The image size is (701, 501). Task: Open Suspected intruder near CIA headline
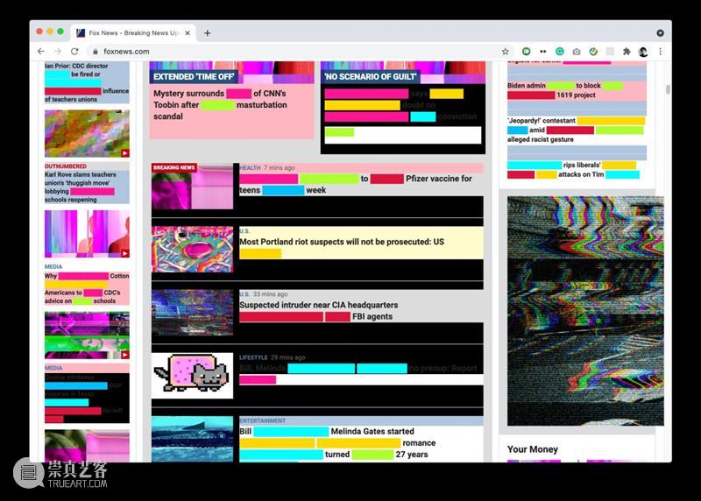(318, 310)
